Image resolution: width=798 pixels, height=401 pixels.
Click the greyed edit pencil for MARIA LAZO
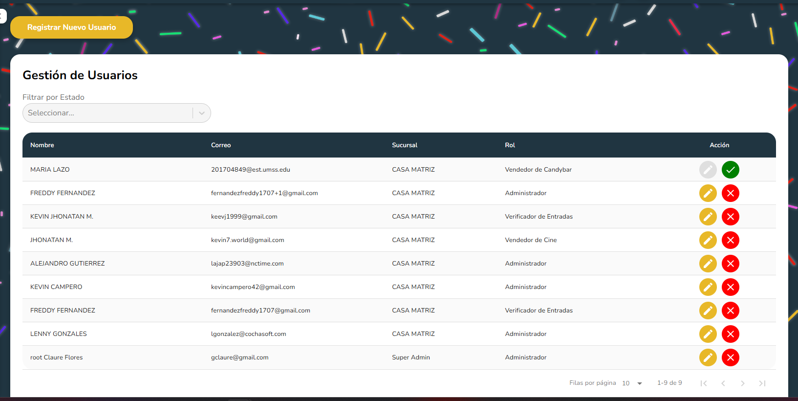point(708,170)
